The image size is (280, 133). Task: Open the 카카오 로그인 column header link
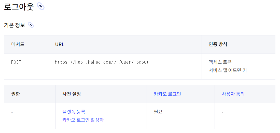point(167,94)
